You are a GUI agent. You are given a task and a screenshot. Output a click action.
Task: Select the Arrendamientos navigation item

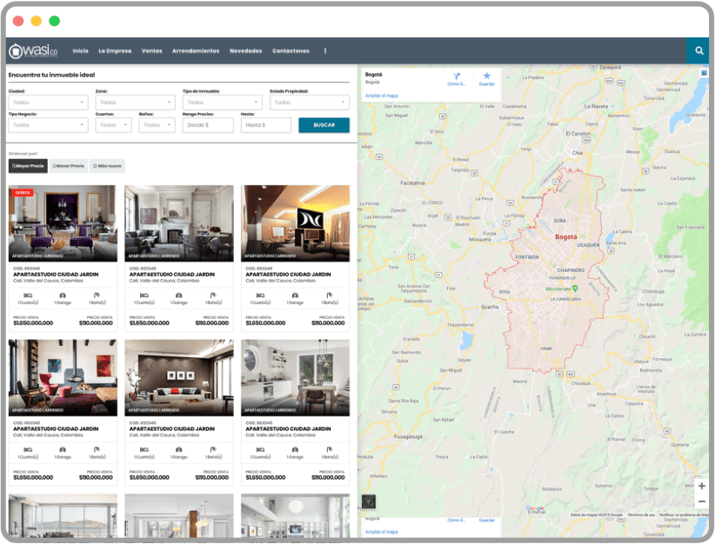click(x=196, y=50)
